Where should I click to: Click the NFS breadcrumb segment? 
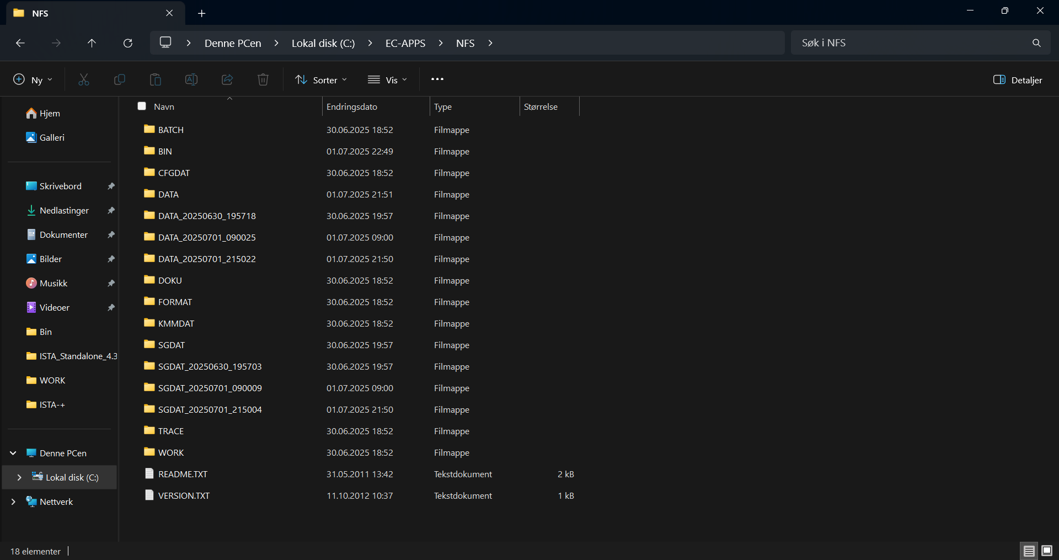(x=465, y=43)
